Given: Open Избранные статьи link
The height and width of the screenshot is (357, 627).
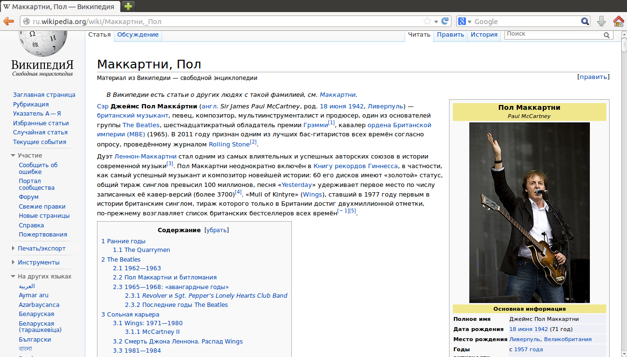Looking at the screenshot, I should [x=41, y=123].
